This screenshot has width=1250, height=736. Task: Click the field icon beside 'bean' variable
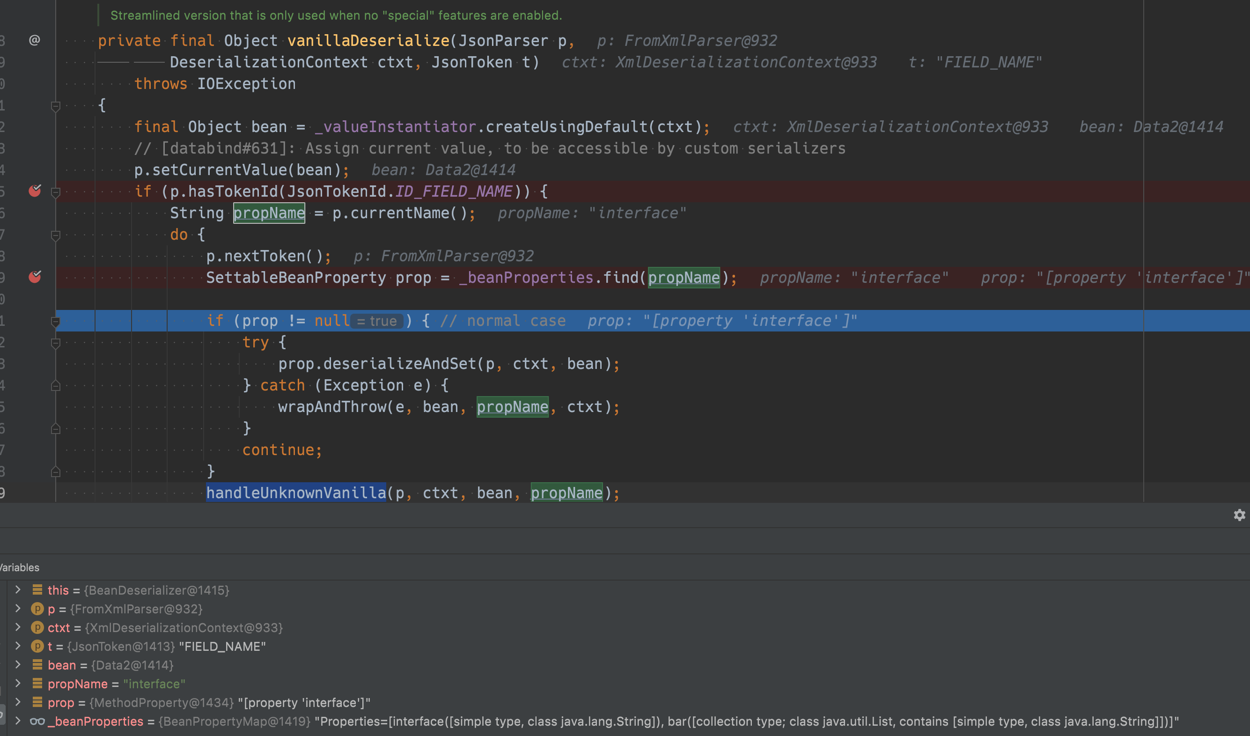pos(37,665)
